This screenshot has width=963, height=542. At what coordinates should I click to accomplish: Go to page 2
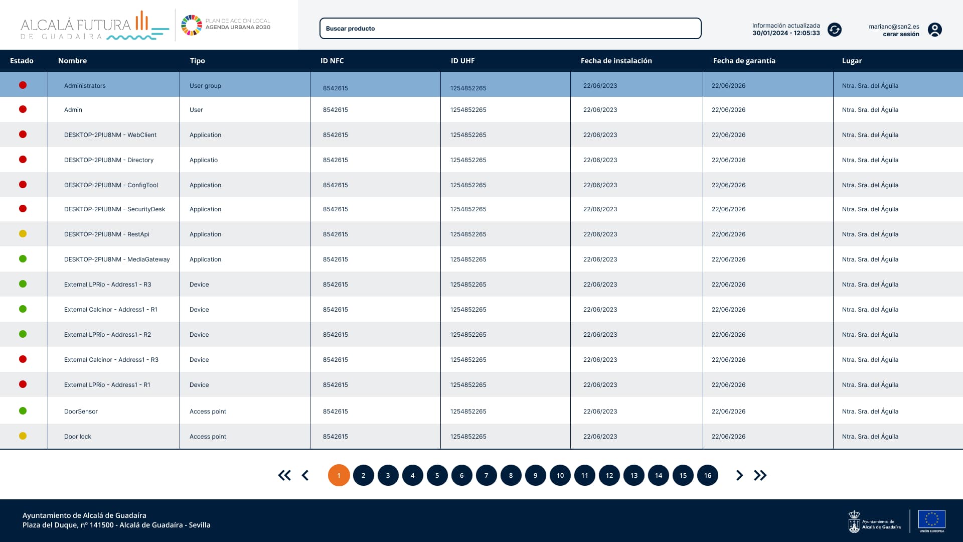coord(364,475)
